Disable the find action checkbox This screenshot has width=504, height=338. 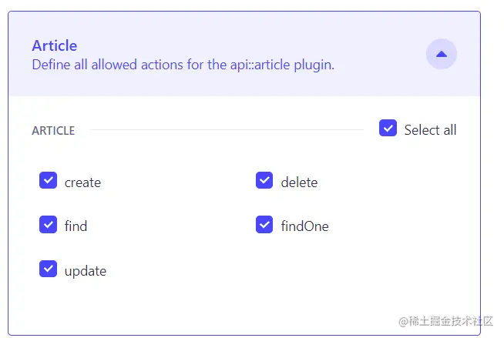(49, 225)
